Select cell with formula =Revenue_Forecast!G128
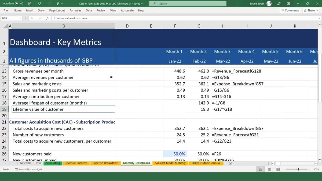Viewport: 322px width, 181px height. [223, 71]
